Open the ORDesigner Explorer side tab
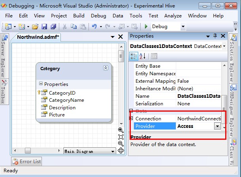The image size is (241, 177). coord(233,110)
